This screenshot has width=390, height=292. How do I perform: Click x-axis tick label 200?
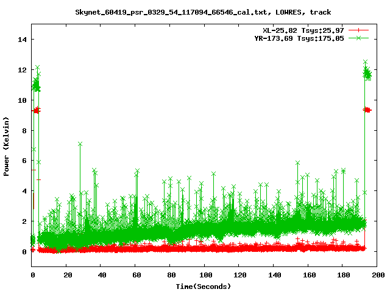coord(378,275)
